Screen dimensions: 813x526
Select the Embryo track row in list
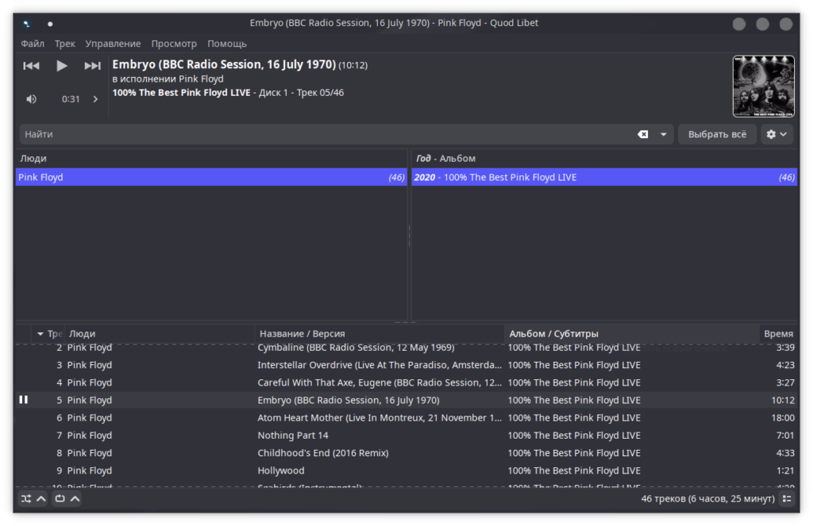click(406, 400)
